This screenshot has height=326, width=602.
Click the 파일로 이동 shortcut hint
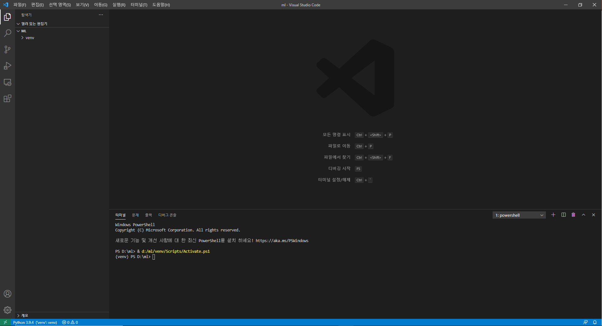351,146
